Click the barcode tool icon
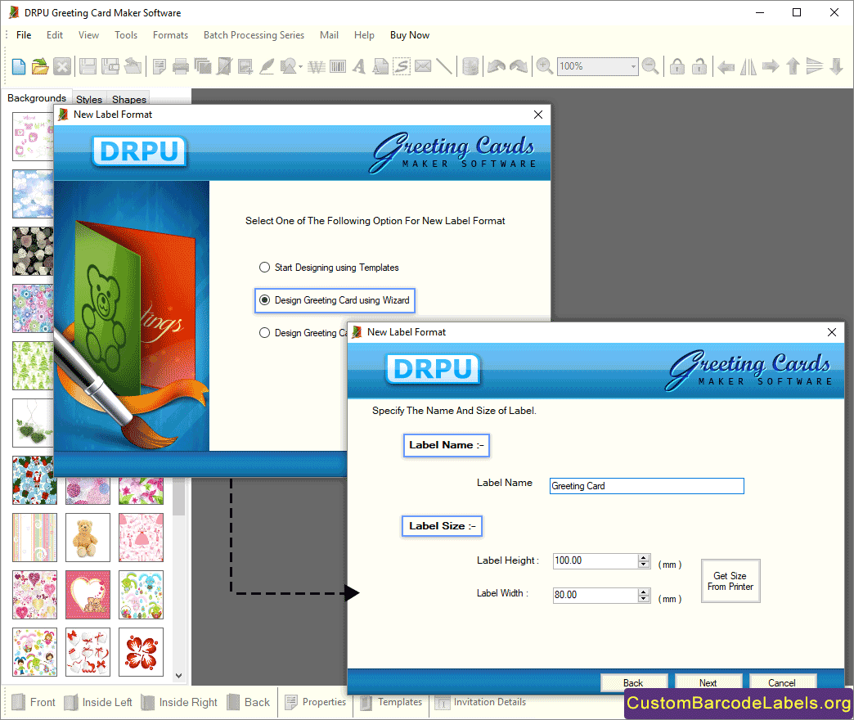Viewport: 854px width, 720px height. [338, 66]
